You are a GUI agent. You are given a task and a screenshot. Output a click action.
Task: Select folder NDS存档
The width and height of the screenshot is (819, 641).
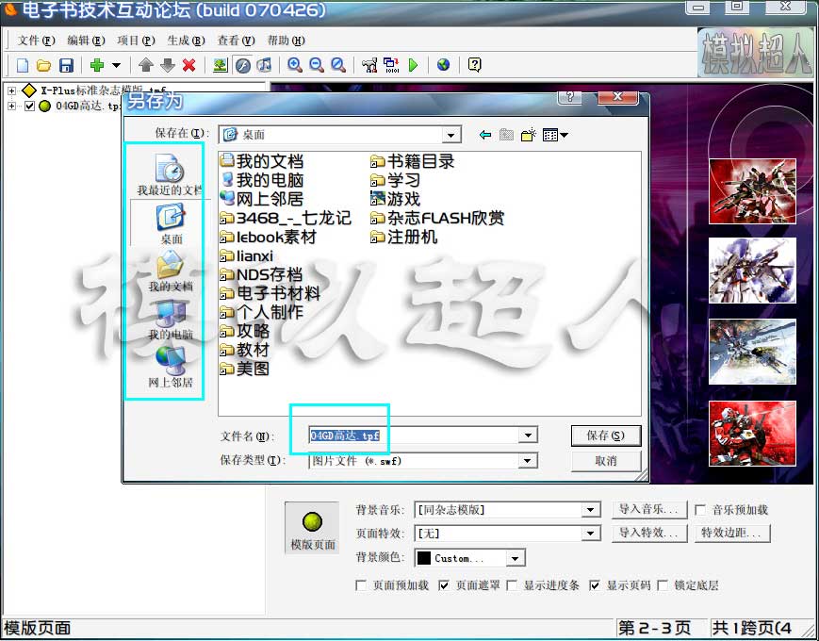coord(261,274)
